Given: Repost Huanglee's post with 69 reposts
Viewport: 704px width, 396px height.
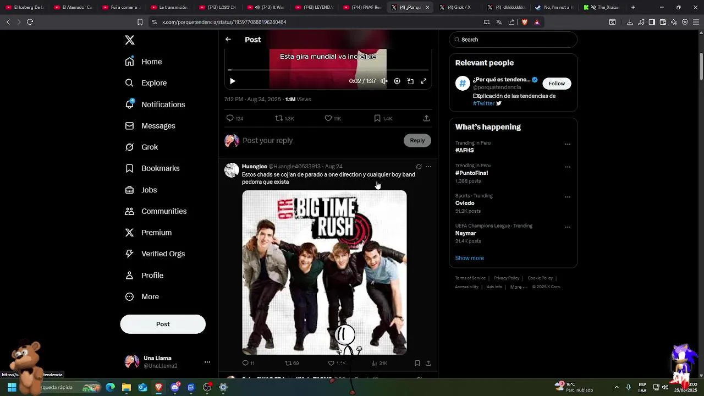Looking at the screenshot, I should click(292, 363).
